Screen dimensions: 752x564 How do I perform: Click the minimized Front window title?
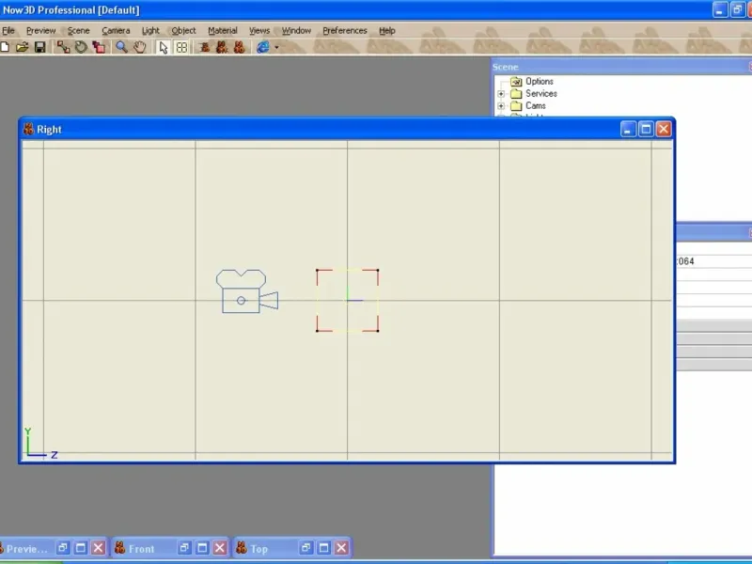[x=142, y=549]
